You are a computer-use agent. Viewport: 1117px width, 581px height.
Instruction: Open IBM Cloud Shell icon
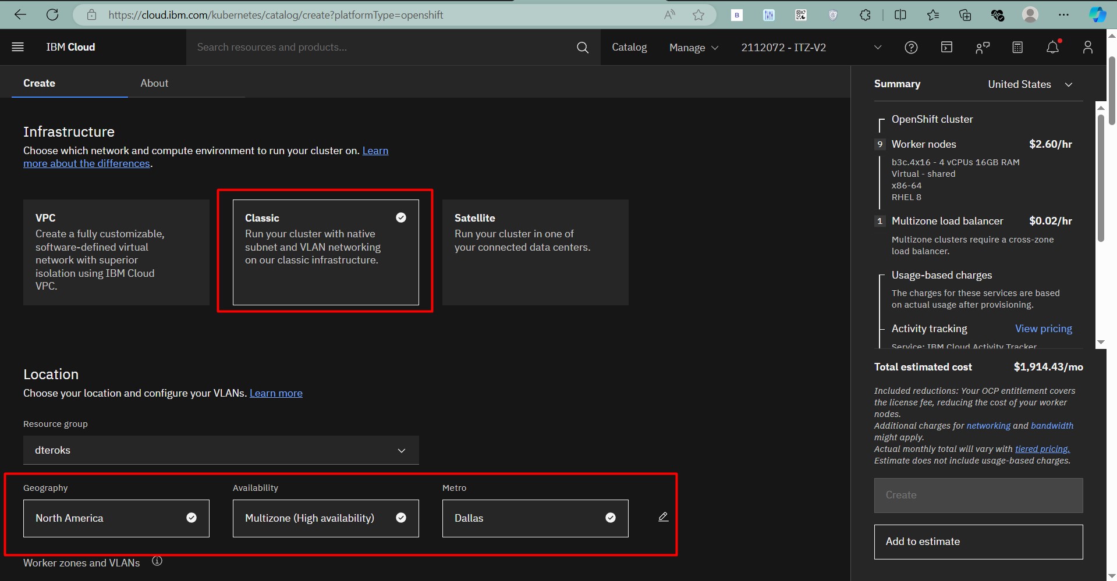coord(946,47)
